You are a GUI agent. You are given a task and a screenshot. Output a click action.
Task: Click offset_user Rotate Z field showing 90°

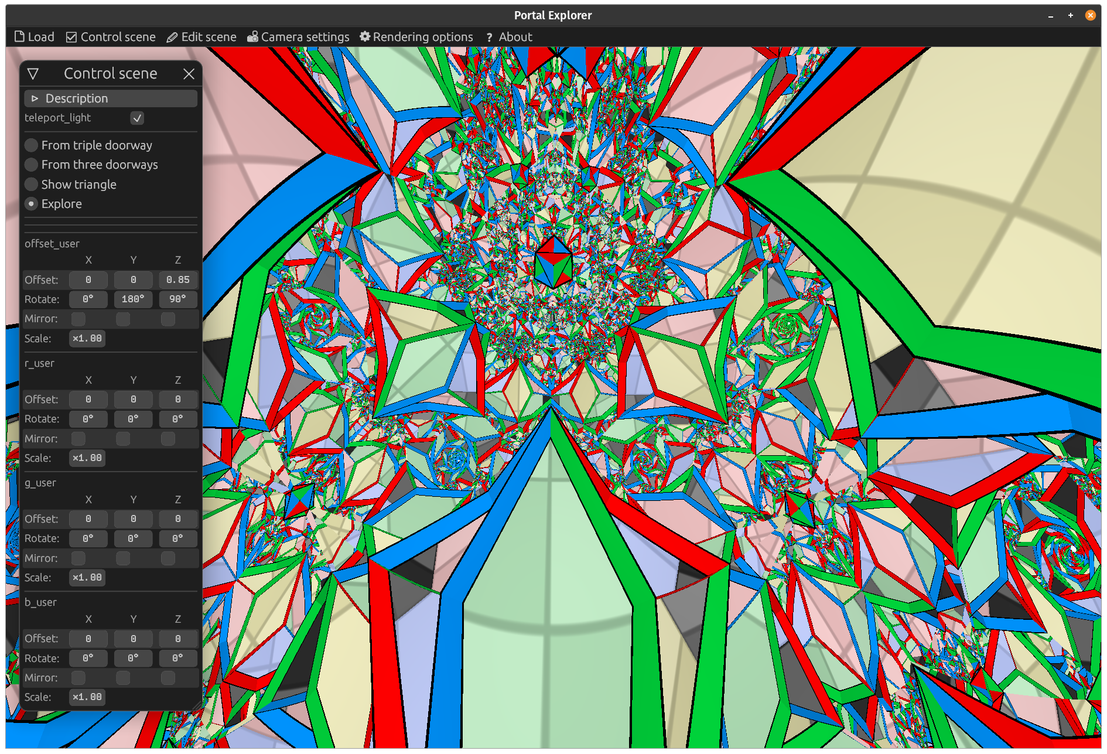pyautogui.click(x=178, y=299)
